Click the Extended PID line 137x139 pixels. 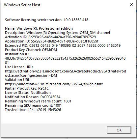[x=63, y=45]
